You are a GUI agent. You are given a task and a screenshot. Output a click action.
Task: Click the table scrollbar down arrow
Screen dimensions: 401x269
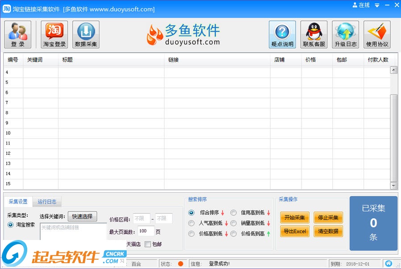(x=393, y=186)
